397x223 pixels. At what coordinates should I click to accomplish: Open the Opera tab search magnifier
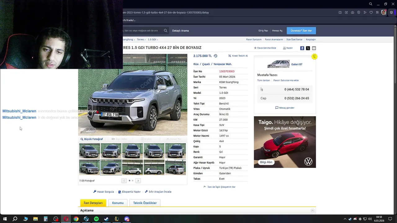pyautogui.click(x=371, y=4)
